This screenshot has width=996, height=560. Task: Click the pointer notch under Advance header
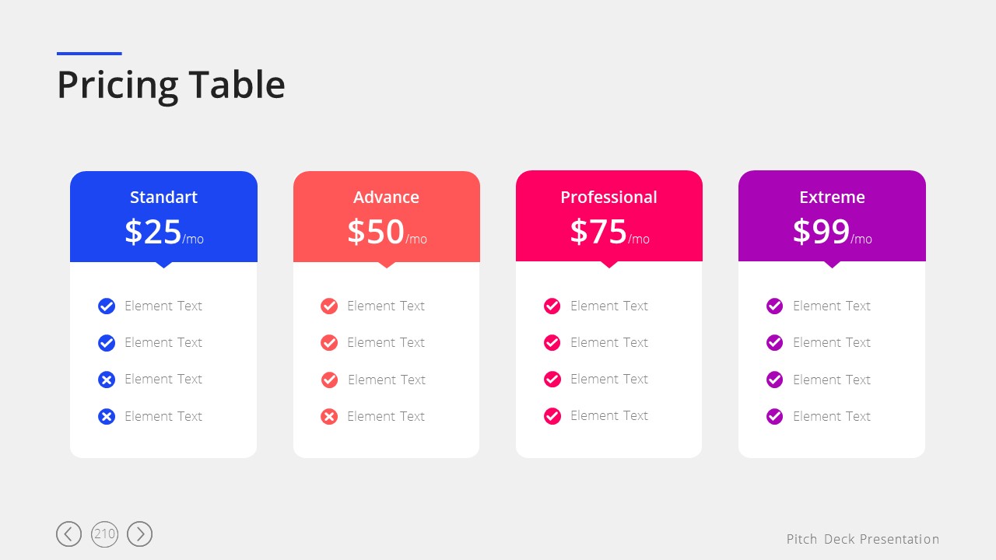coord(387,264)
